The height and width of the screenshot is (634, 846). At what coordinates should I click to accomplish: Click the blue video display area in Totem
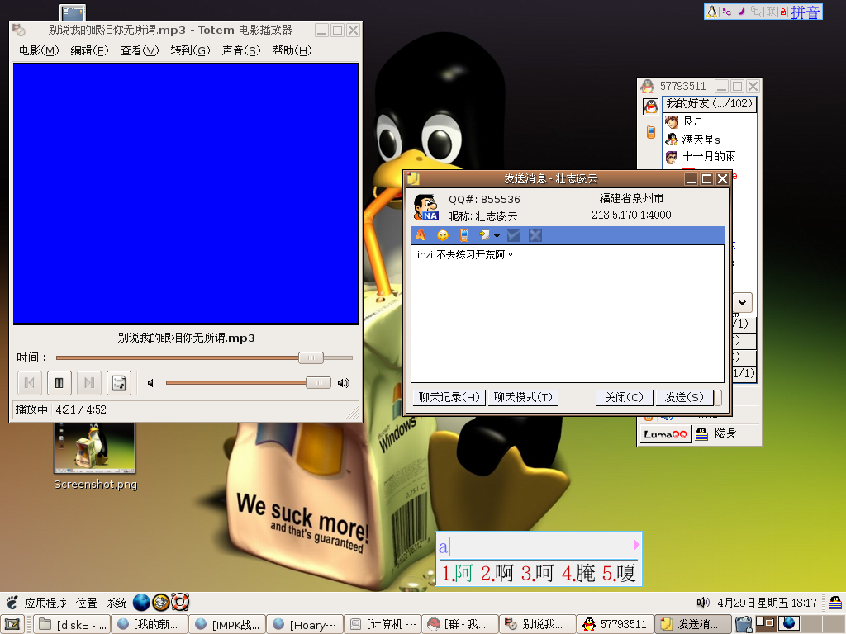[186, 193]
